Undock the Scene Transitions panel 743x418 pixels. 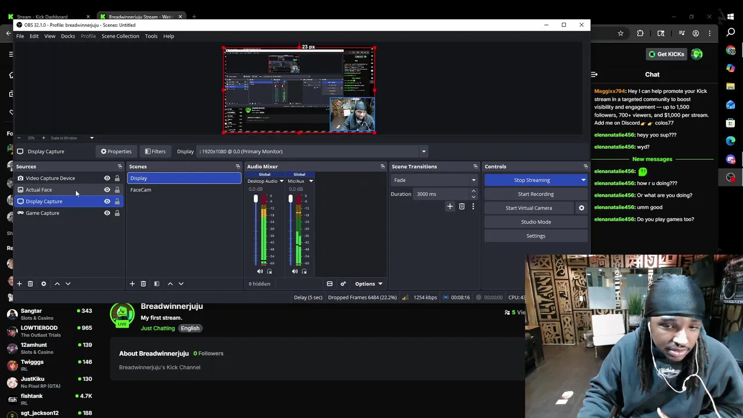[475, 167]
